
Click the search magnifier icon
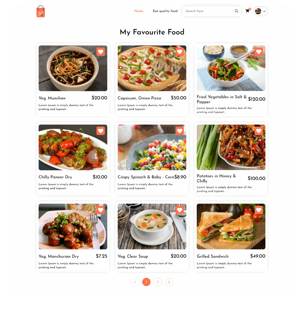(236, 11)
